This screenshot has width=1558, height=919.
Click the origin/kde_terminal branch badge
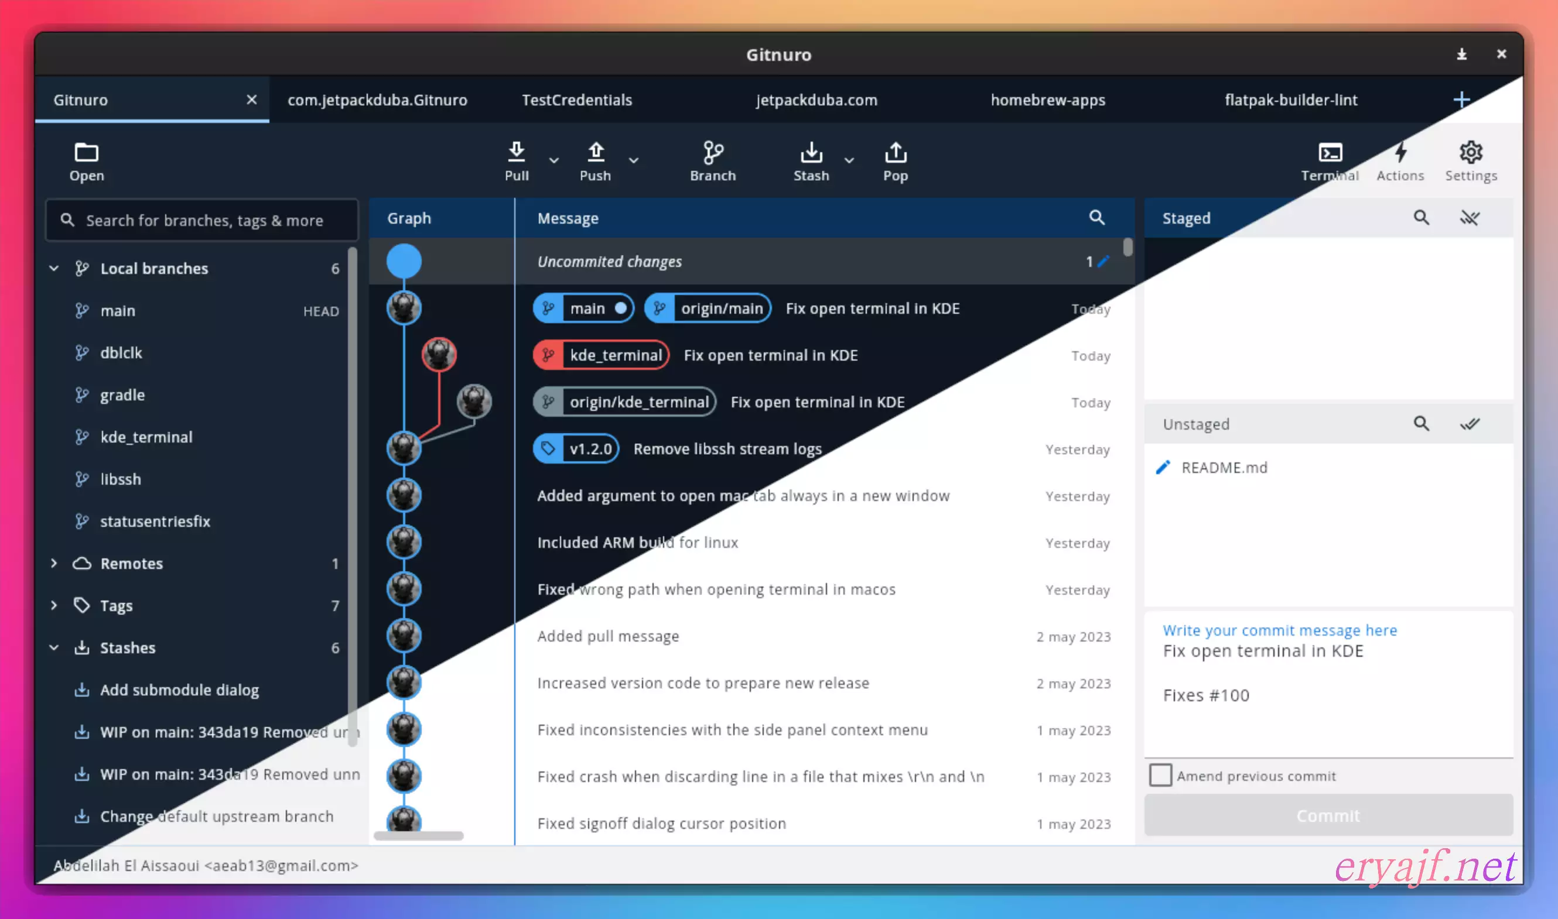coord(624,402)
